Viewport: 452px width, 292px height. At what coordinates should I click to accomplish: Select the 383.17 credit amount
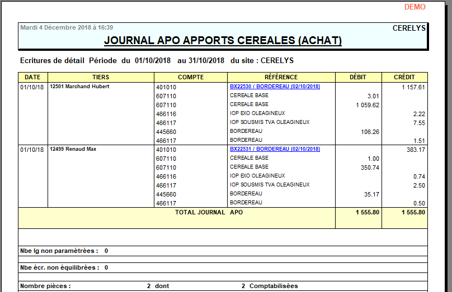tap(415, 150)
